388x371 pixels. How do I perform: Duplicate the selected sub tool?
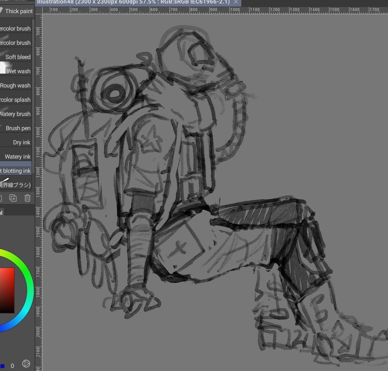pos(13,198)
